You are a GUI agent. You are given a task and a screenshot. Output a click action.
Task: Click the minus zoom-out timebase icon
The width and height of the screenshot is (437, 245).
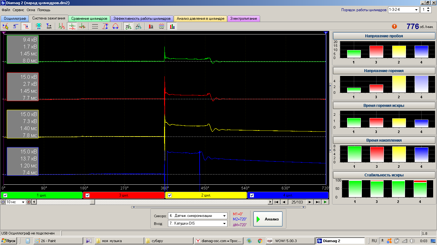pos(3,202)
